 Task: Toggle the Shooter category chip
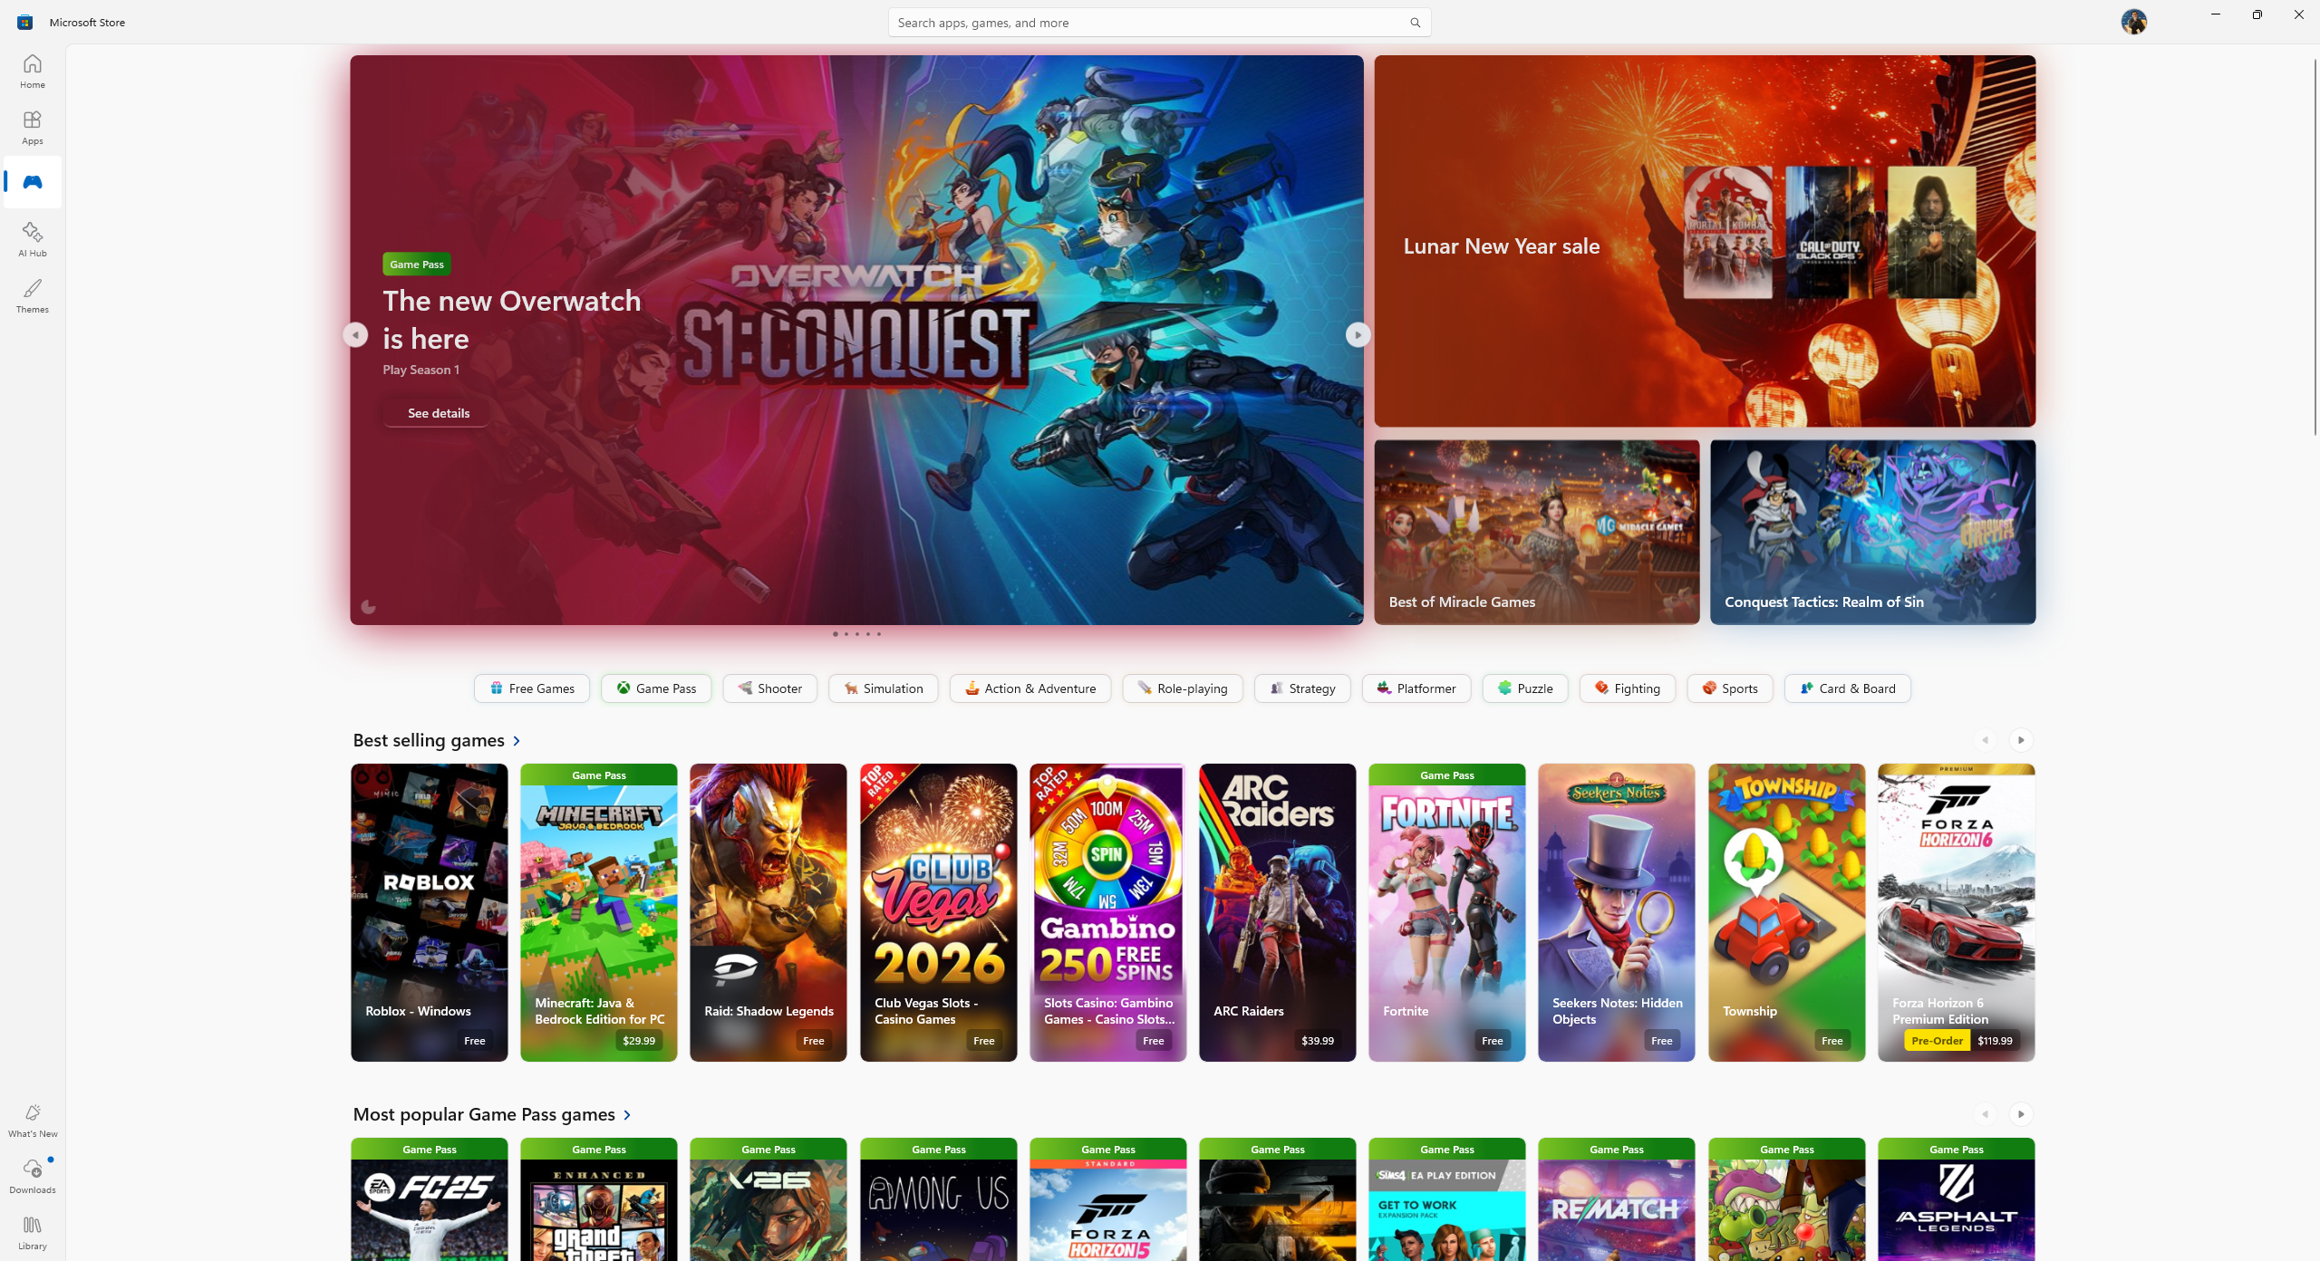pyautogui.click(x=769, y=688)
